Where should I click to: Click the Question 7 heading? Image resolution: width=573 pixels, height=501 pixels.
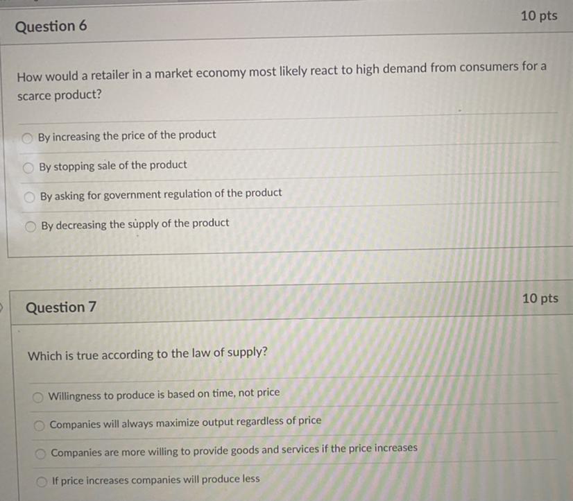point(61,307)
